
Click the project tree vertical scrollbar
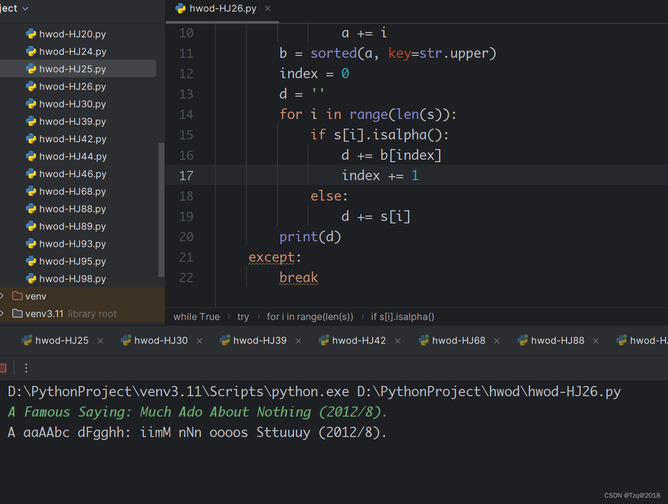tap(161, 210)
